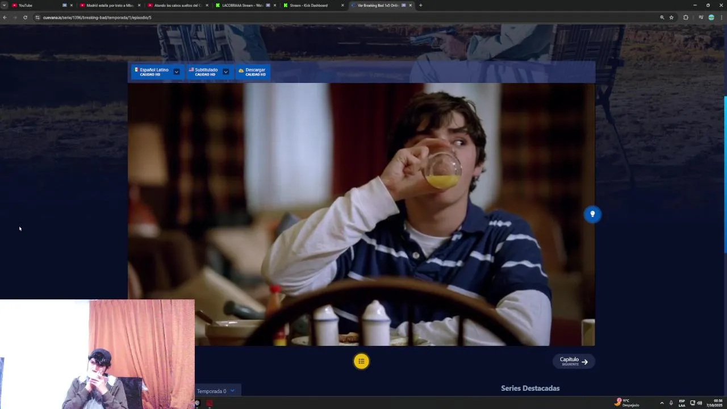Screen dimensions: 727x409
Task: Go to next episode with Capítulo Siguiente
Action: (x=574, y=361)
